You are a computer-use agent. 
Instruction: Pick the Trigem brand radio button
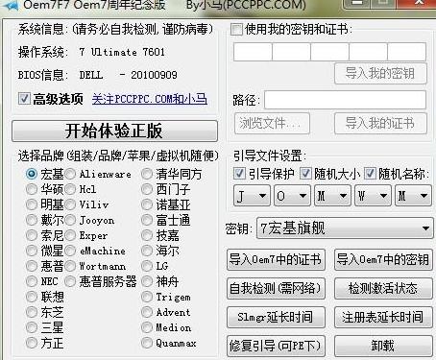click(x=147, y=297)
